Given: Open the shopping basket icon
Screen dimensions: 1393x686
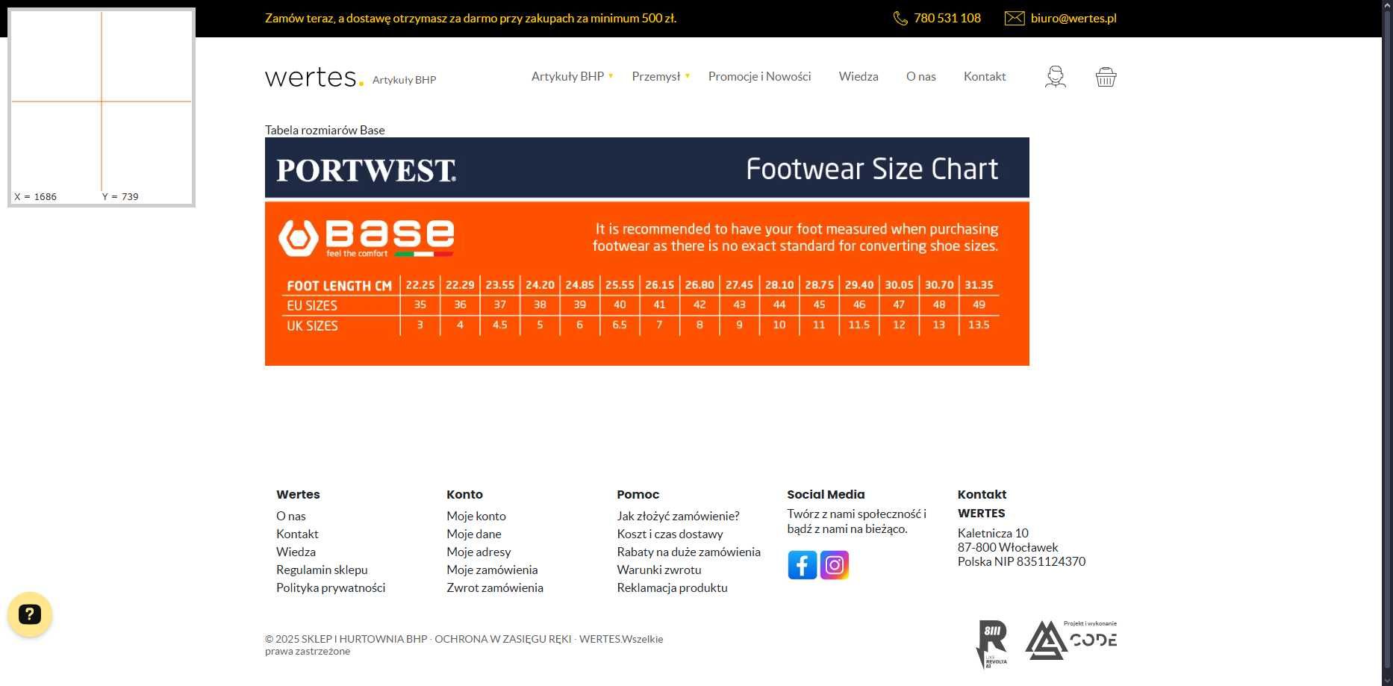Looking at the screenshot, I should pyautogui.click(x=1106, y=77).
